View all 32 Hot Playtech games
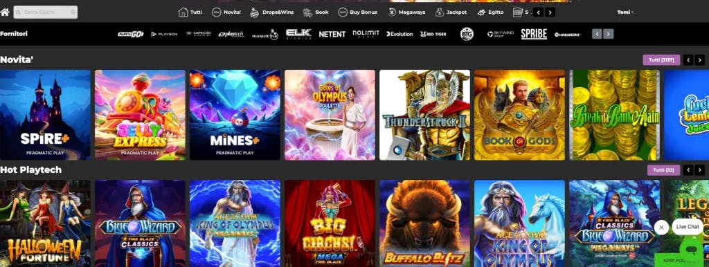 [x=663, y=170]
